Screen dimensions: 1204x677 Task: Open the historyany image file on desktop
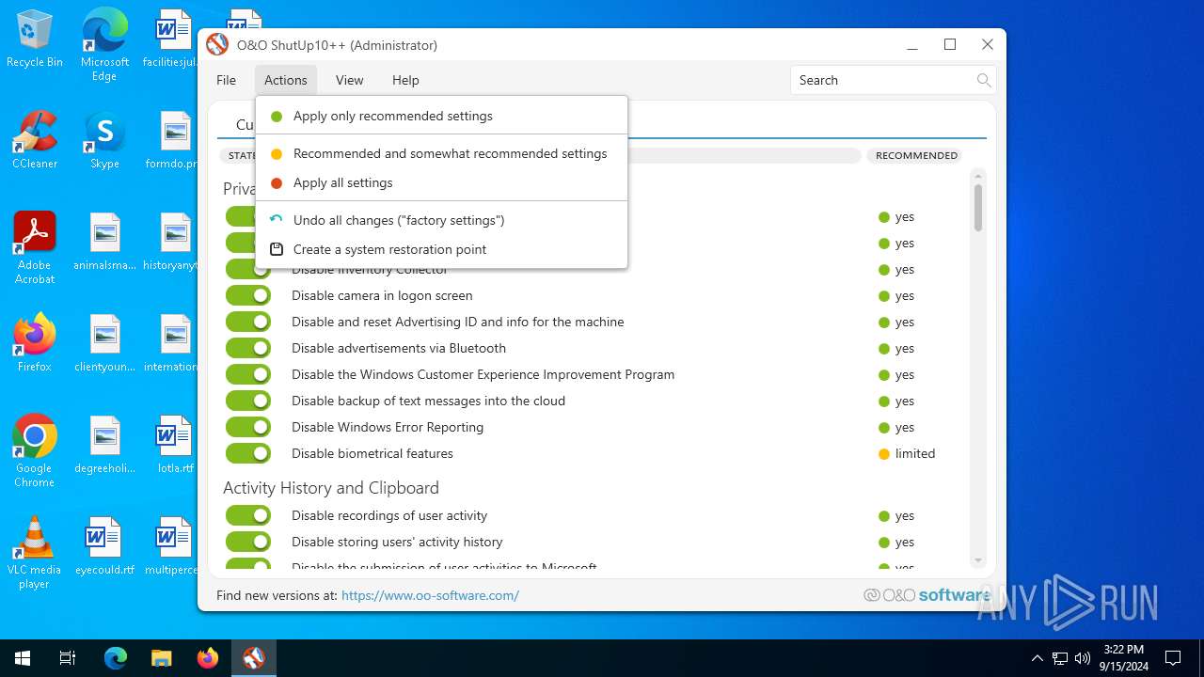coord(172,243)
